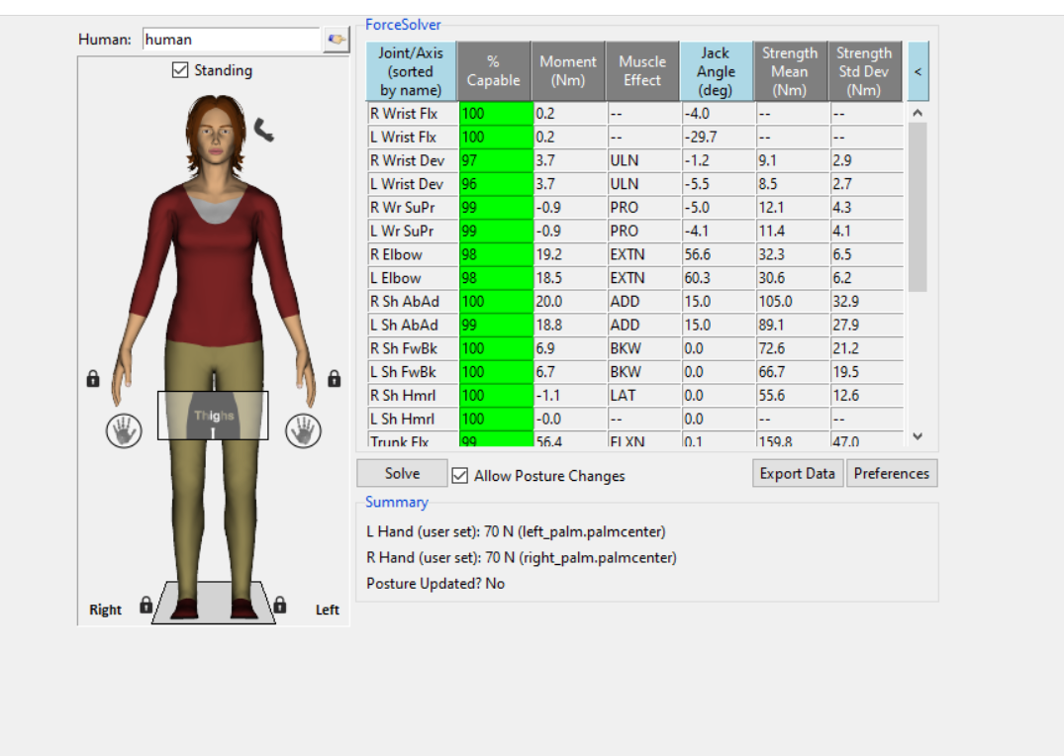Click the Muscle Effect column header
Viewport: 1064px width, 756px height.
click(642, 71)
